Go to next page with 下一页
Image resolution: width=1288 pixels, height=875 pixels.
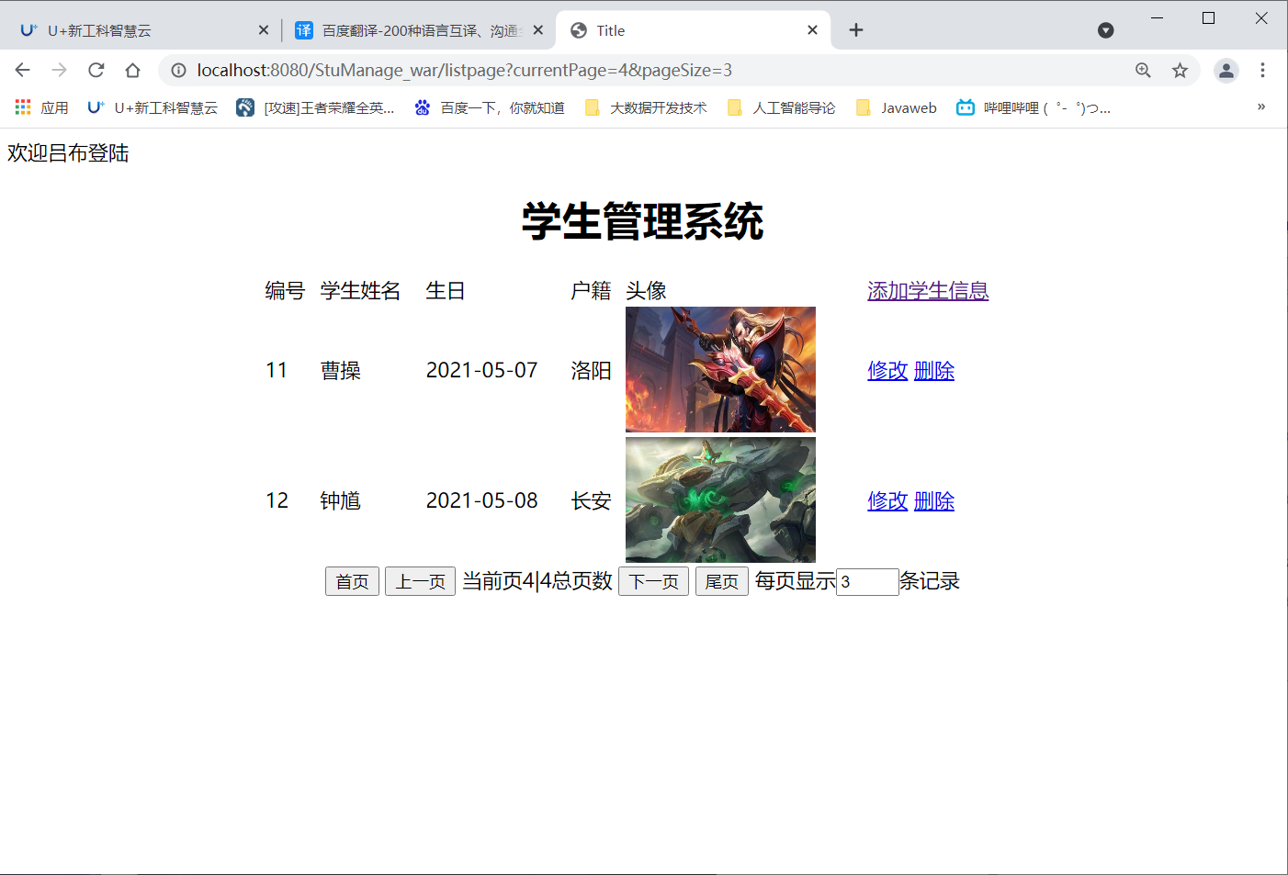(653, 581)
